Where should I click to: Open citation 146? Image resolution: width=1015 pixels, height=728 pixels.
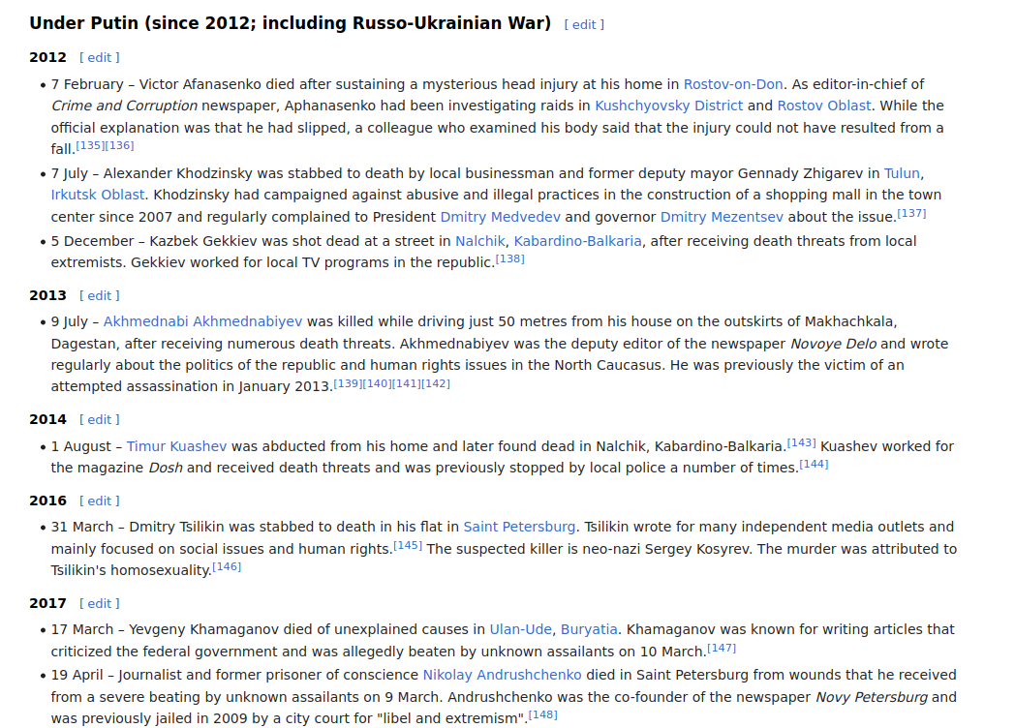pyautogui.click(x=227, y=567)
